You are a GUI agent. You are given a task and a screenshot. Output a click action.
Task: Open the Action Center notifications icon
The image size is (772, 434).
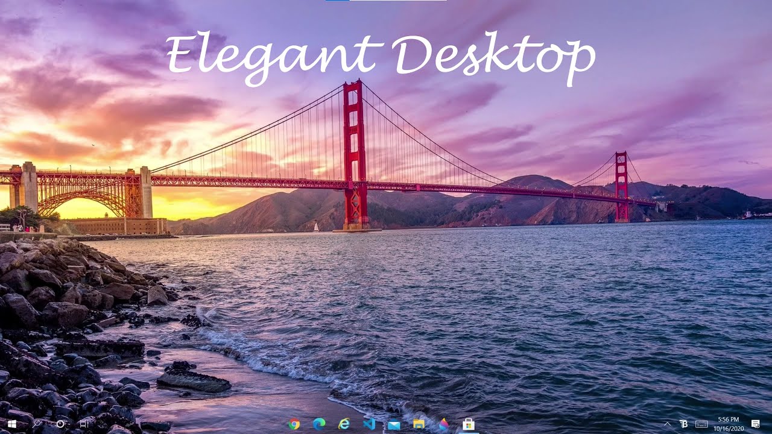tap(755, 424)
